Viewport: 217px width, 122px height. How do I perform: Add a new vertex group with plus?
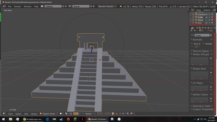(x=211, y=58)
